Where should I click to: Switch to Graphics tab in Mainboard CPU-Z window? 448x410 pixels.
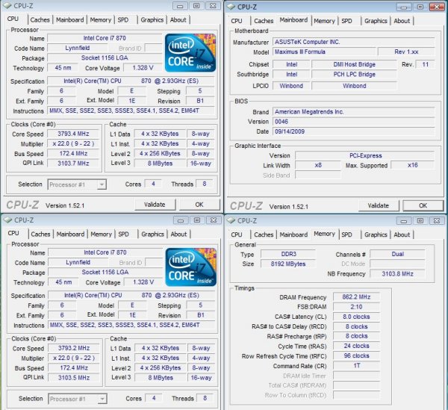376,21
